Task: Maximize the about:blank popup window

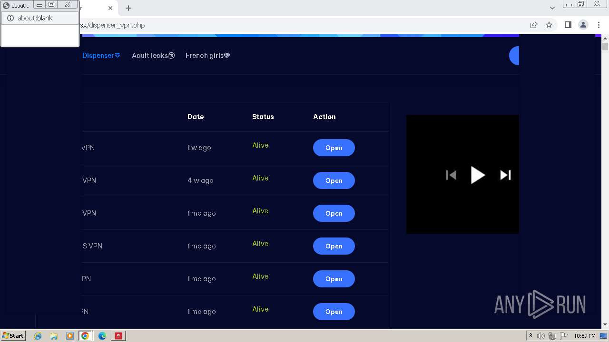Action: [51, 5]
